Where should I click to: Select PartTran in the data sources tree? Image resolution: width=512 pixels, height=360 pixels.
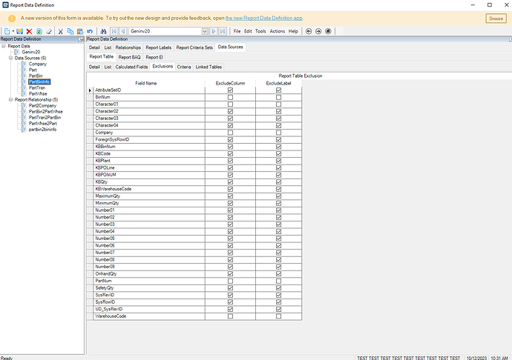37,87
